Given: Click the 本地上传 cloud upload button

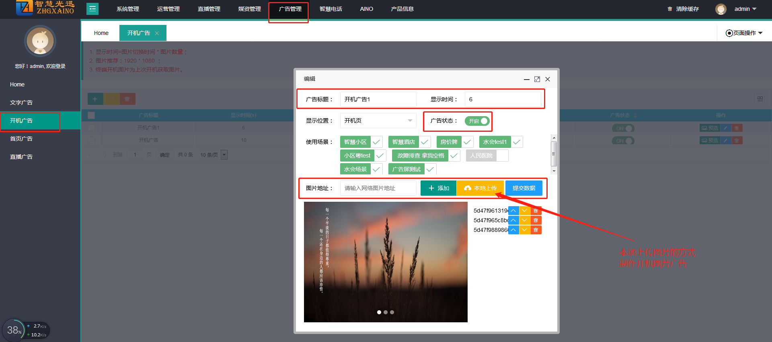Looking at the screenshot, I should tap(480, 188).
